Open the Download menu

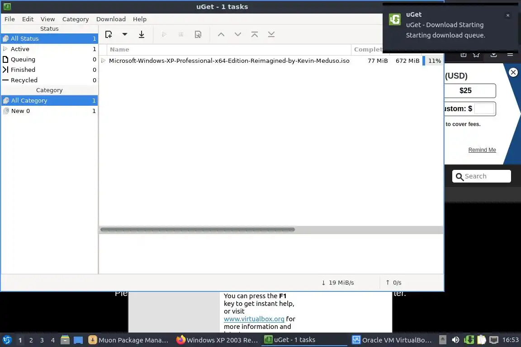click(x=111, y=19)
